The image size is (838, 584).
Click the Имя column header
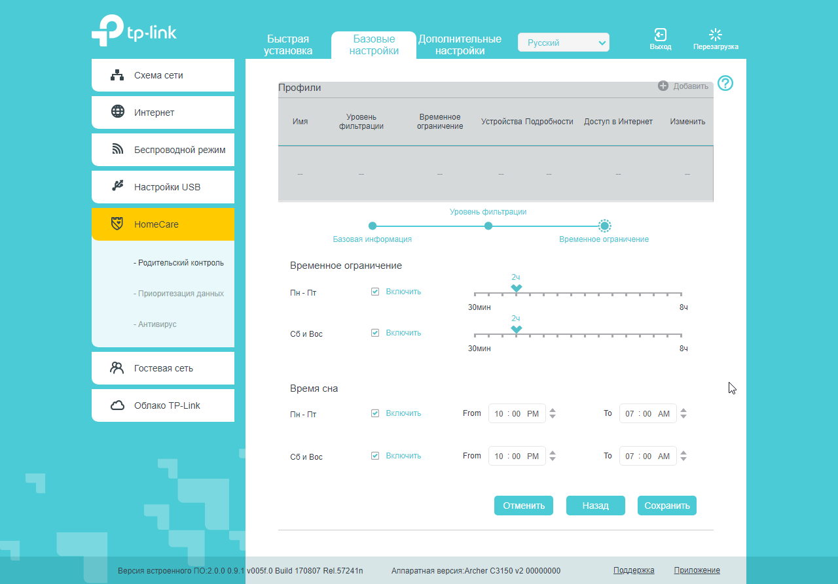pyautogui.click(x=301, y=122)
